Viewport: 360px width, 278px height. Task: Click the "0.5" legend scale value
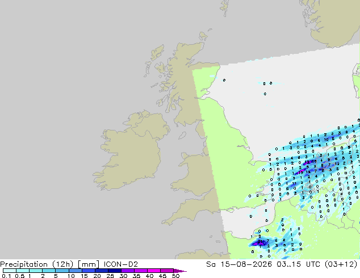[x=20, y=276]
